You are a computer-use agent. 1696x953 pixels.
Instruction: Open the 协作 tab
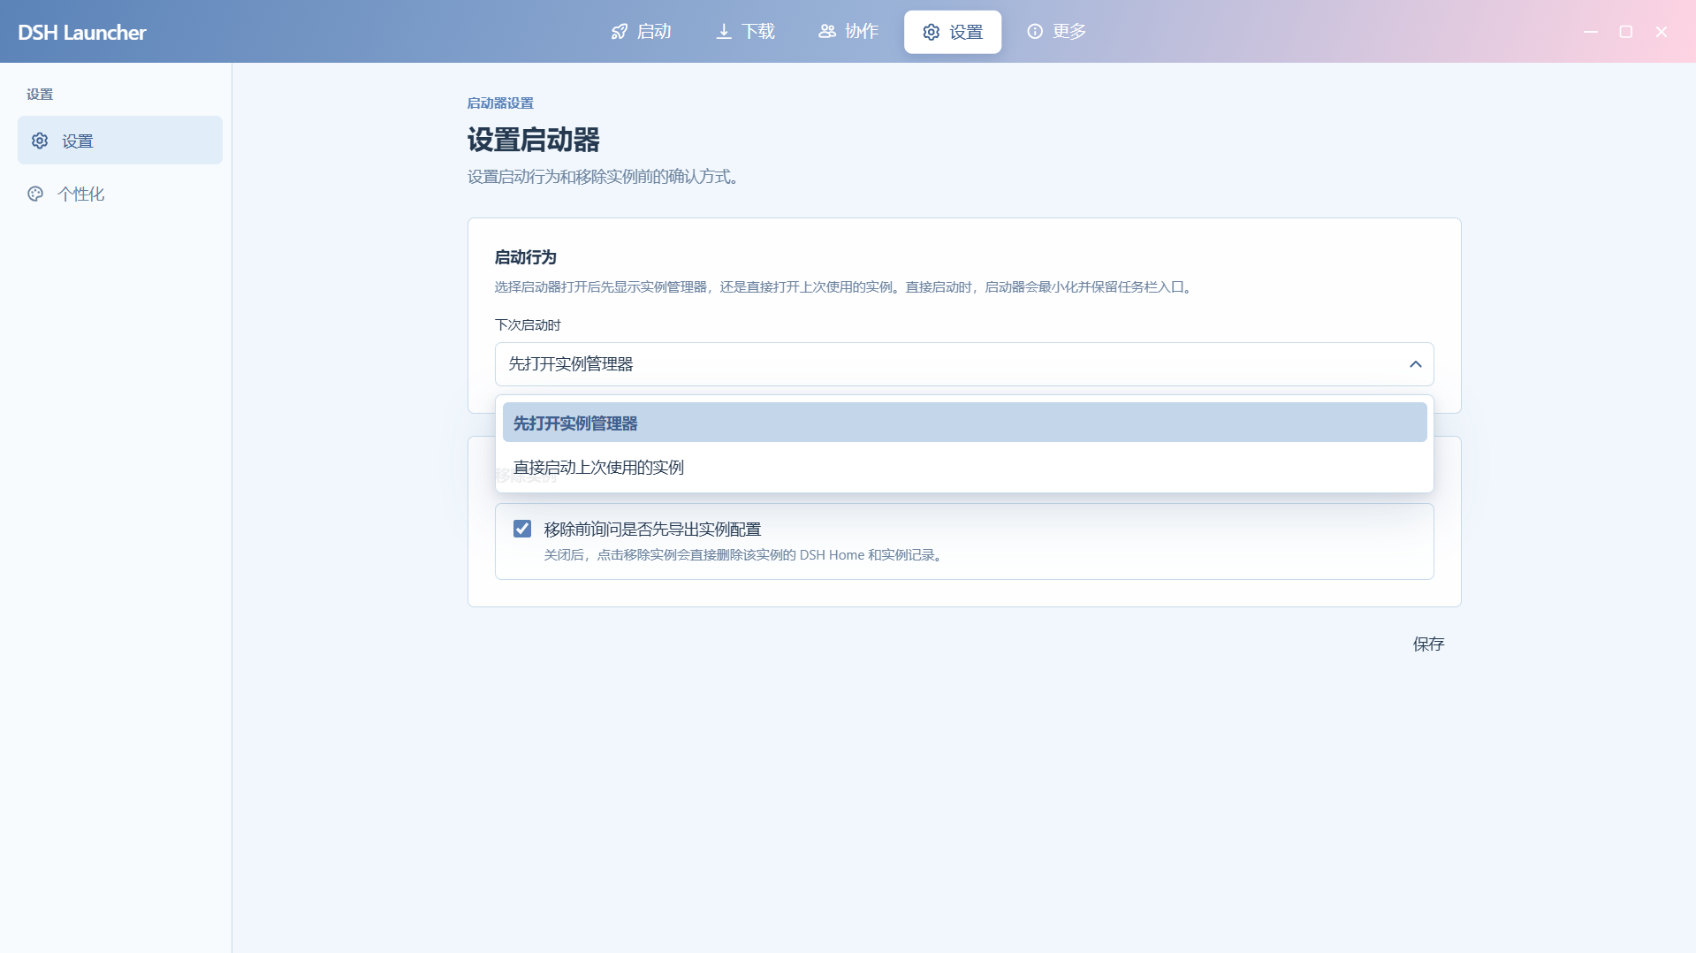click(848, 32)
